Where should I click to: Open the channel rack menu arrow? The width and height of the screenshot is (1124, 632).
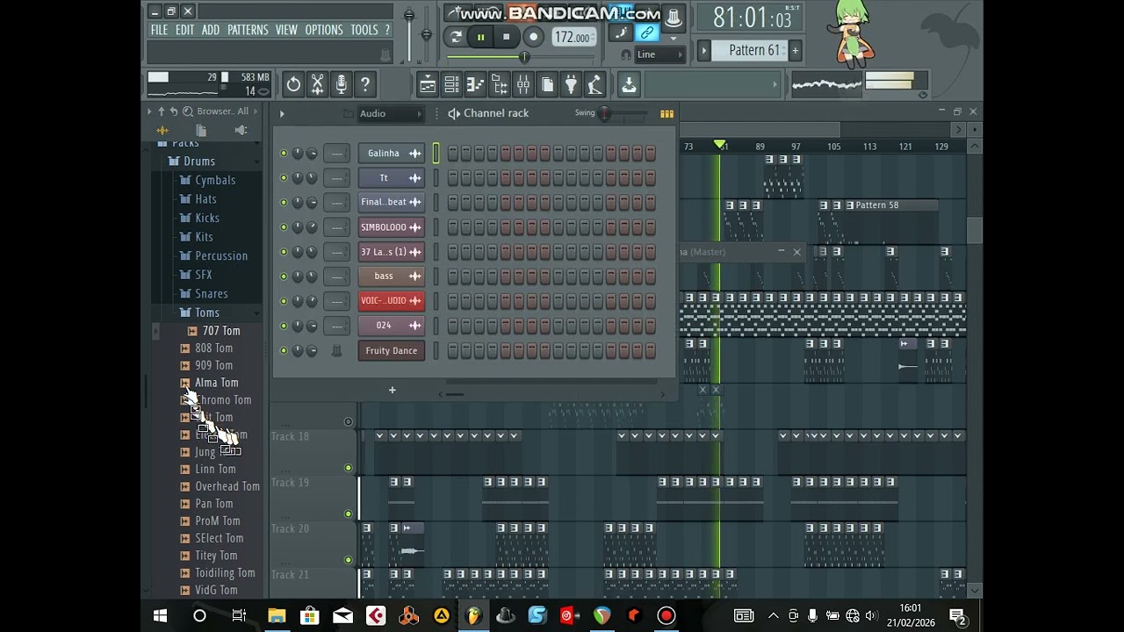coord(282,113)
